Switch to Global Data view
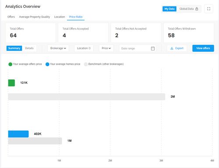 pos(189,9)
